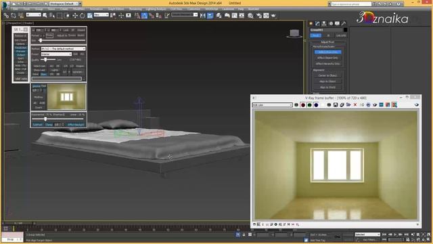This screenshot has height=244, width=433.
Task: Choose the Select and Scale tool
Action: (90, 16)
